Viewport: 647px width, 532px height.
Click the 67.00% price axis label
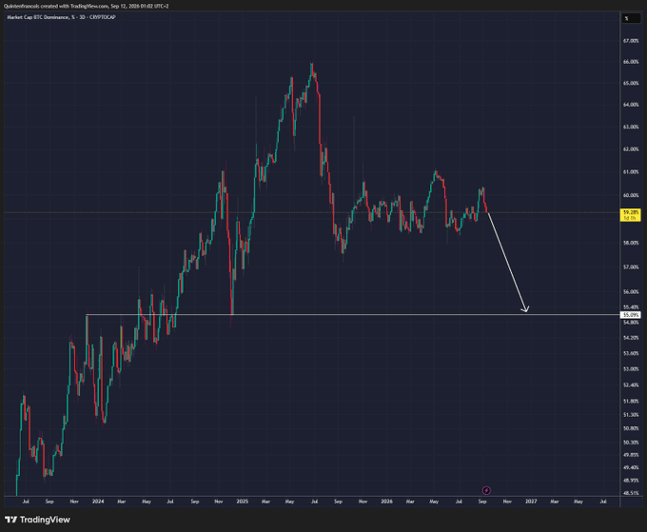[x=631, y=41]
